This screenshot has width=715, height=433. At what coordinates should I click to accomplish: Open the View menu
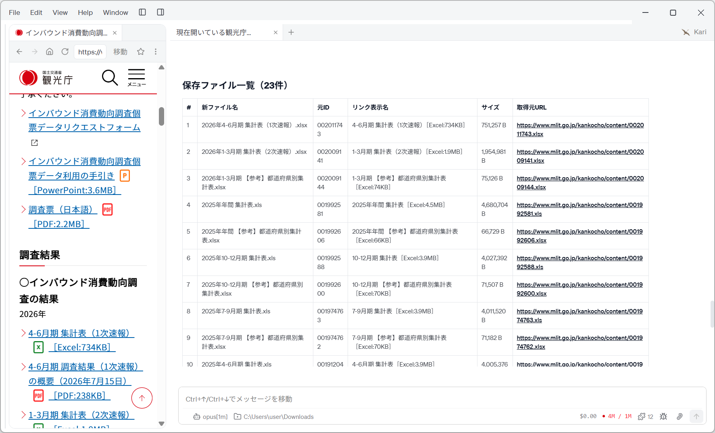60,12
